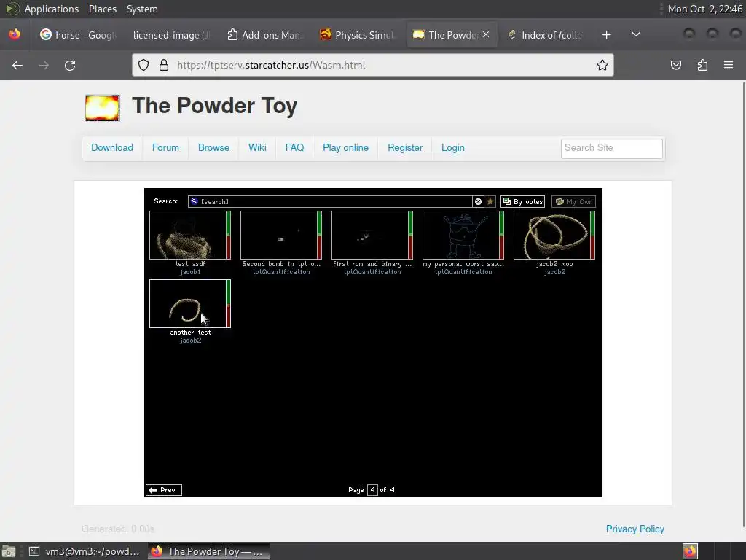The width and height of the screenshot is (746, 560).
Task: Click the search magnifier icon in search box
Action: [x=194, y=201]
